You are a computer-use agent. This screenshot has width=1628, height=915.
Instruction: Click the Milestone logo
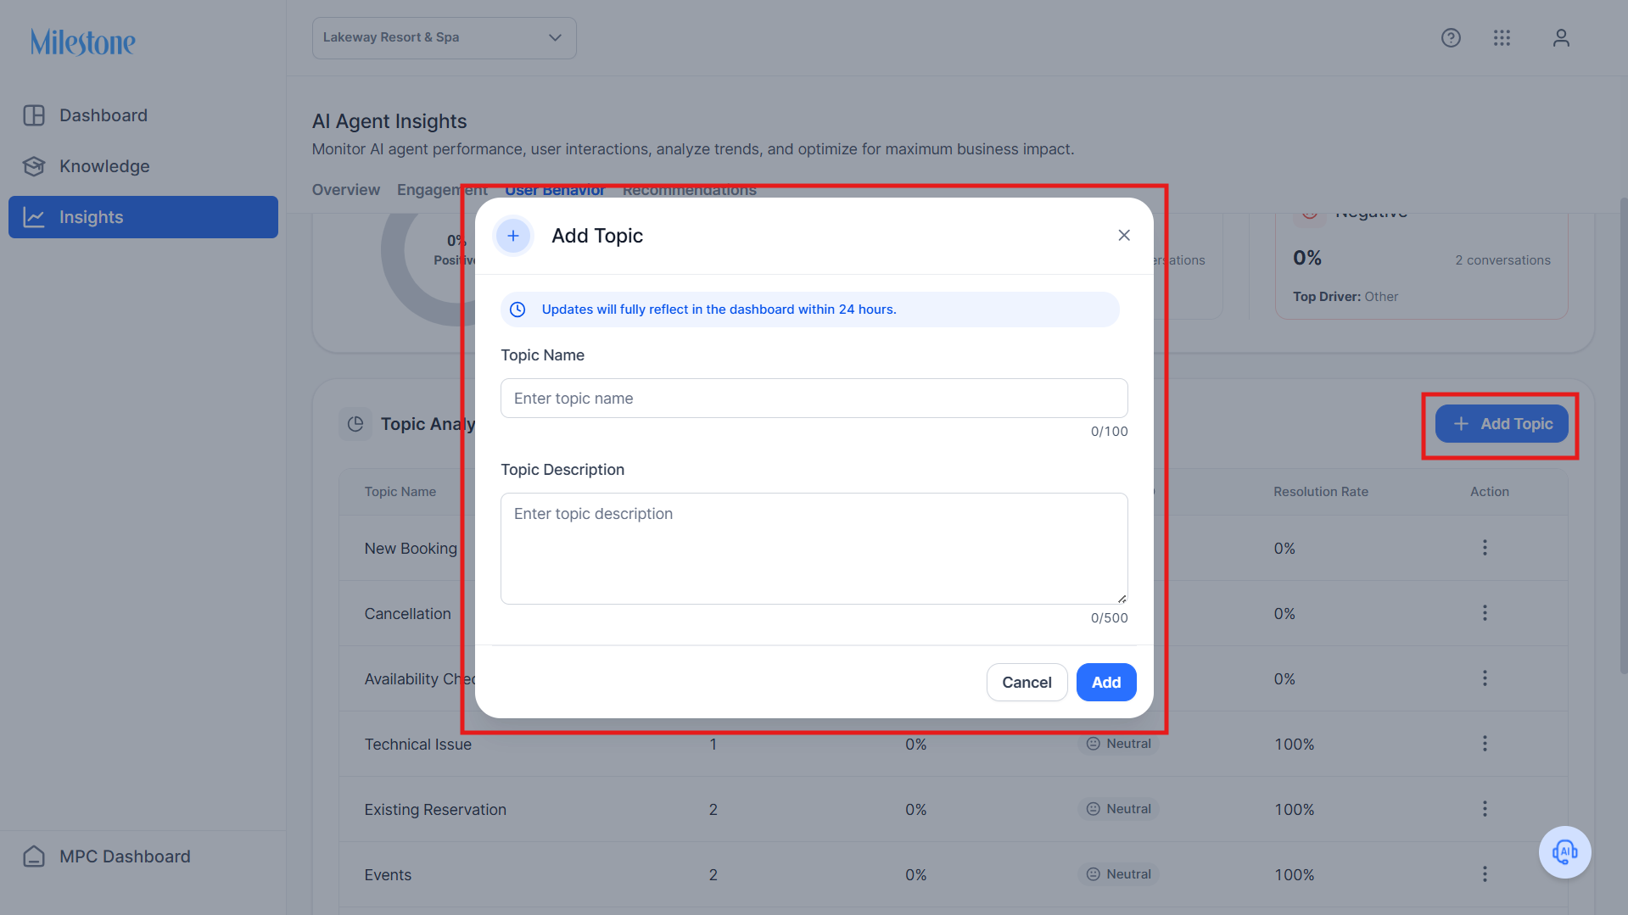(83, 42)
